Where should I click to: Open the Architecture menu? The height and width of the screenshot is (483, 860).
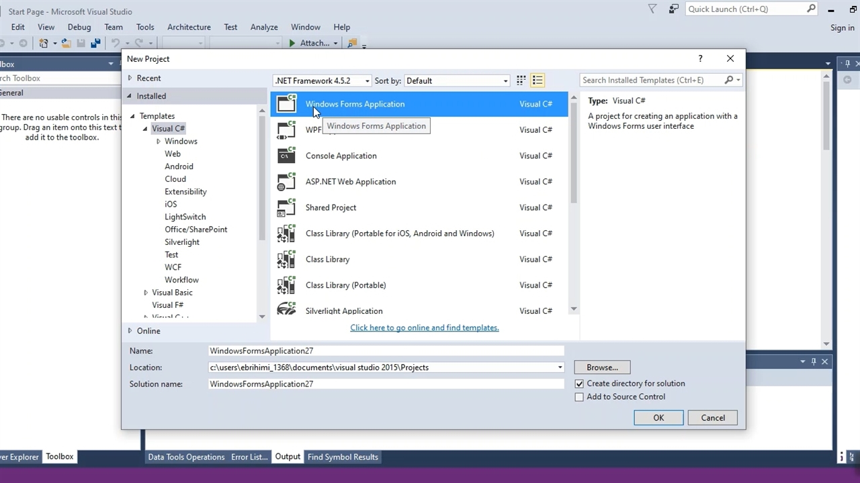(x=189, y=27)
